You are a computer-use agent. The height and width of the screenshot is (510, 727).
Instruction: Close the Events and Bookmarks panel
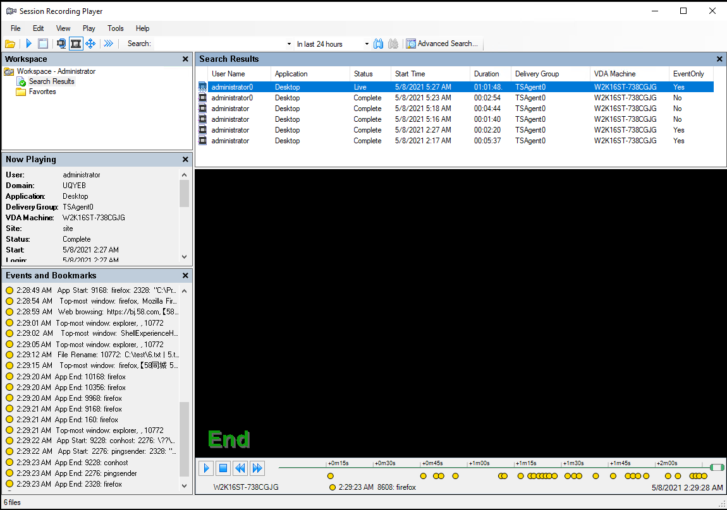pyautogui.click(x=185, y=276)
